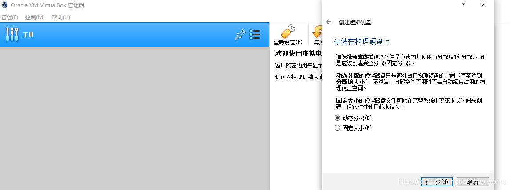The width and height of the screenshot is (510, 190).
Task: Click the VirtualBox logo in title bar
Action: coord(4,5)
